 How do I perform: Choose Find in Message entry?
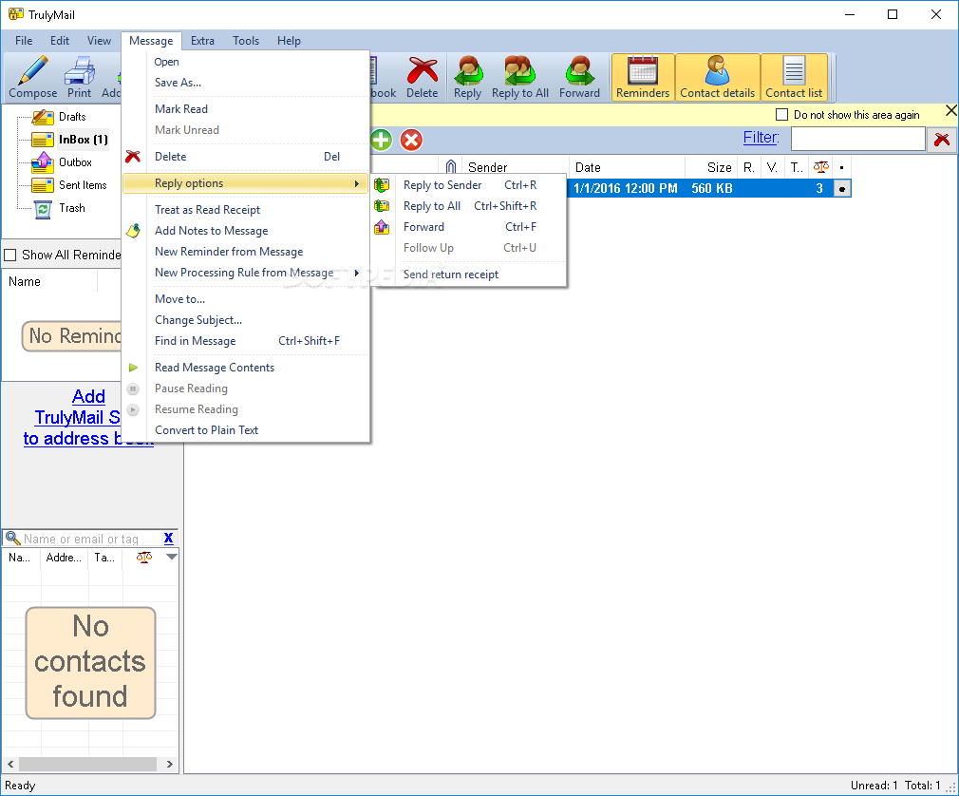[x=246, y=341]
